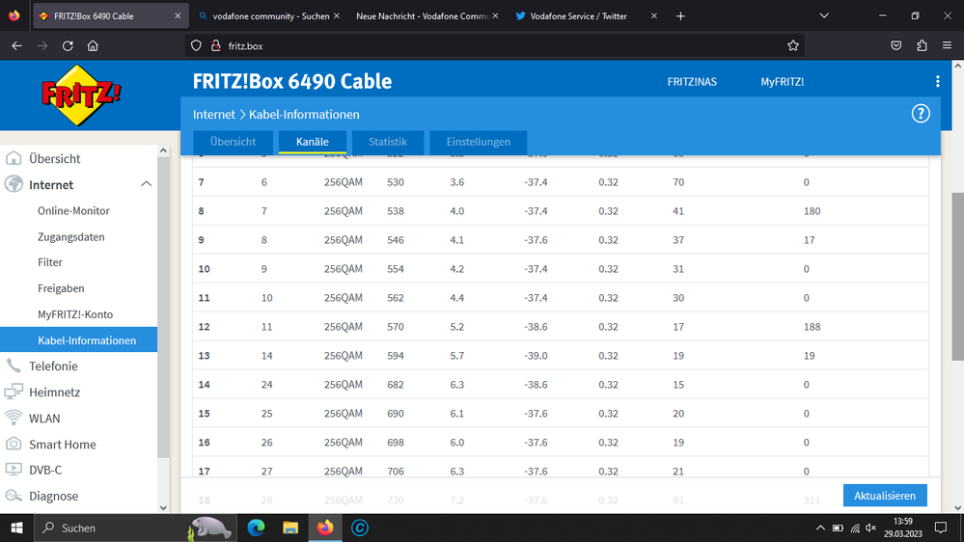Open the Einstellungen tab
This screenshot has height=542, width=964.
[479, 142]
